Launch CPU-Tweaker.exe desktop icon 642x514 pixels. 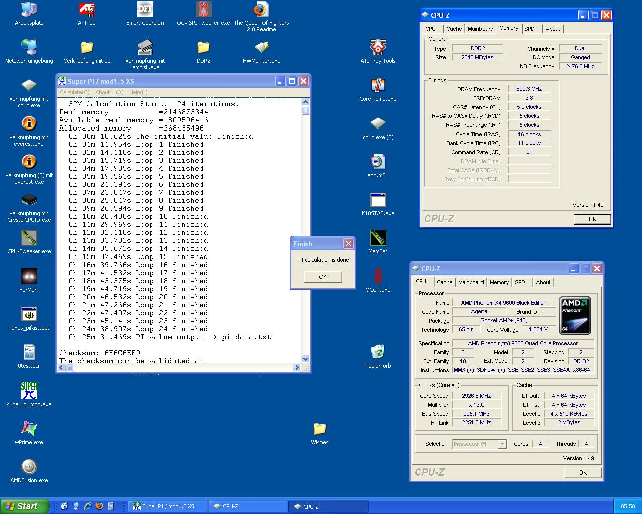29,242
